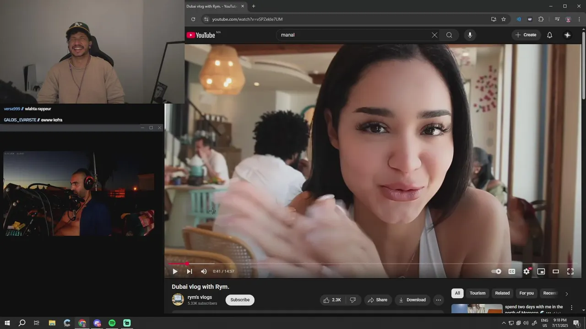586x329 pixels.
Task: Select the 'For you' filter chip
Action: (x=526, y=293)
